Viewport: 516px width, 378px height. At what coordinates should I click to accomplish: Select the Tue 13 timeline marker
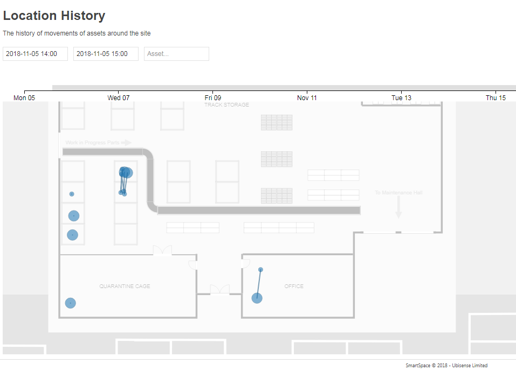point(402,97)
